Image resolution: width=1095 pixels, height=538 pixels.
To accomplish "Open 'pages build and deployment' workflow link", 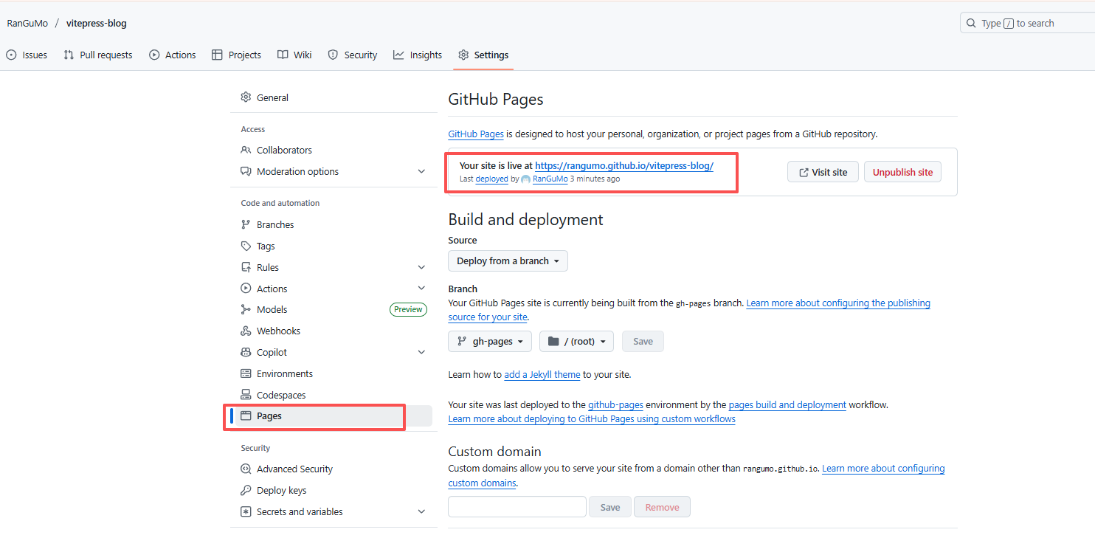I will click(787, 404).
